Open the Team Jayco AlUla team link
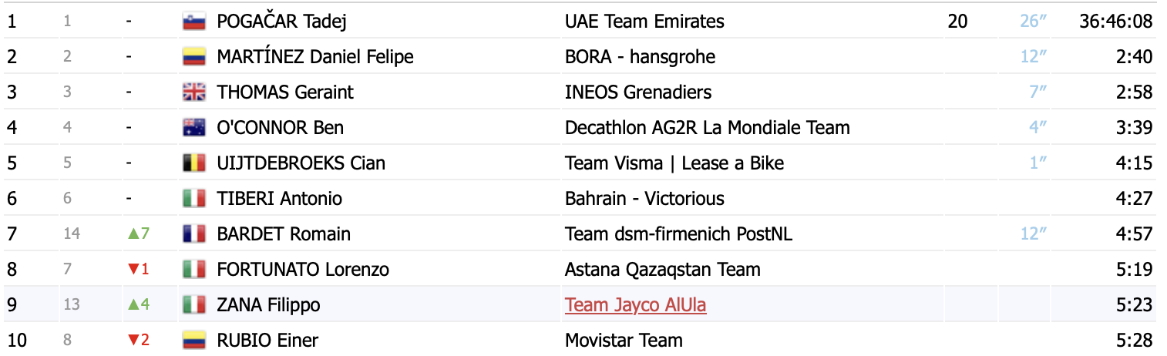Screen dimensions: 1167x356 [x=635, y=305]
